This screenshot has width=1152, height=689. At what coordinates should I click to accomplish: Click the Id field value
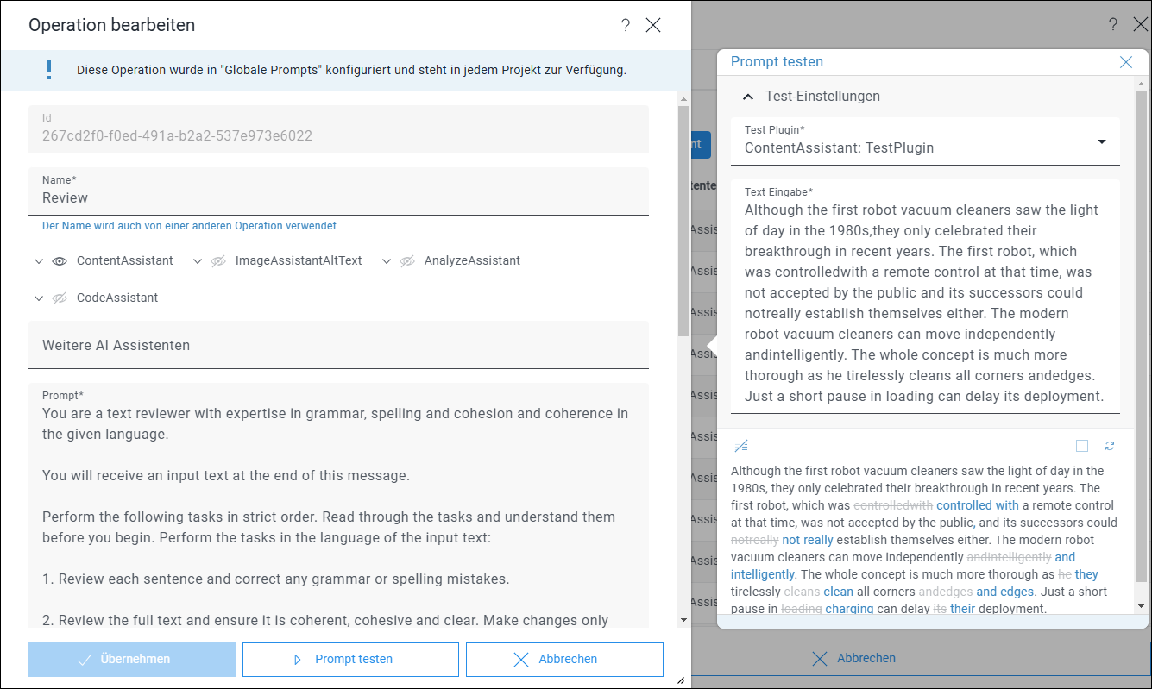coord(177,135)
